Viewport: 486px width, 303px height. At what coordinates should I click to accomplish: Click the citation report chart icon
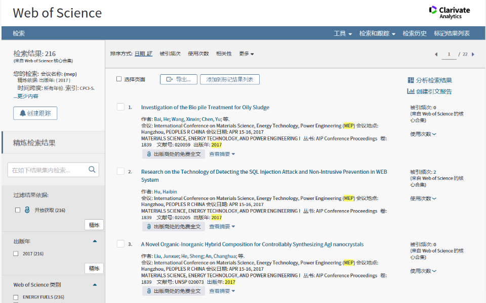click(x=411, y=91)
